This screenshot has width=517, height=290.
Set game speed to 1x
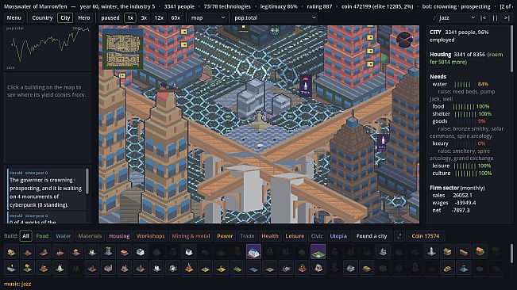tap(130, 17)
